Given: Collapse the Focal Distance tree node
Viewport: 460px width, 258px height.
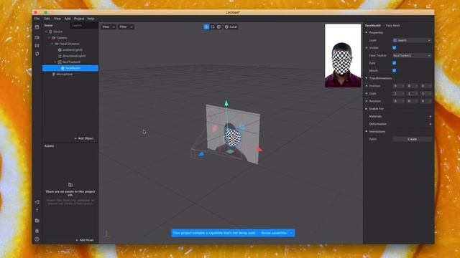Looking at the screenshot, I should (x=52, y=44).
